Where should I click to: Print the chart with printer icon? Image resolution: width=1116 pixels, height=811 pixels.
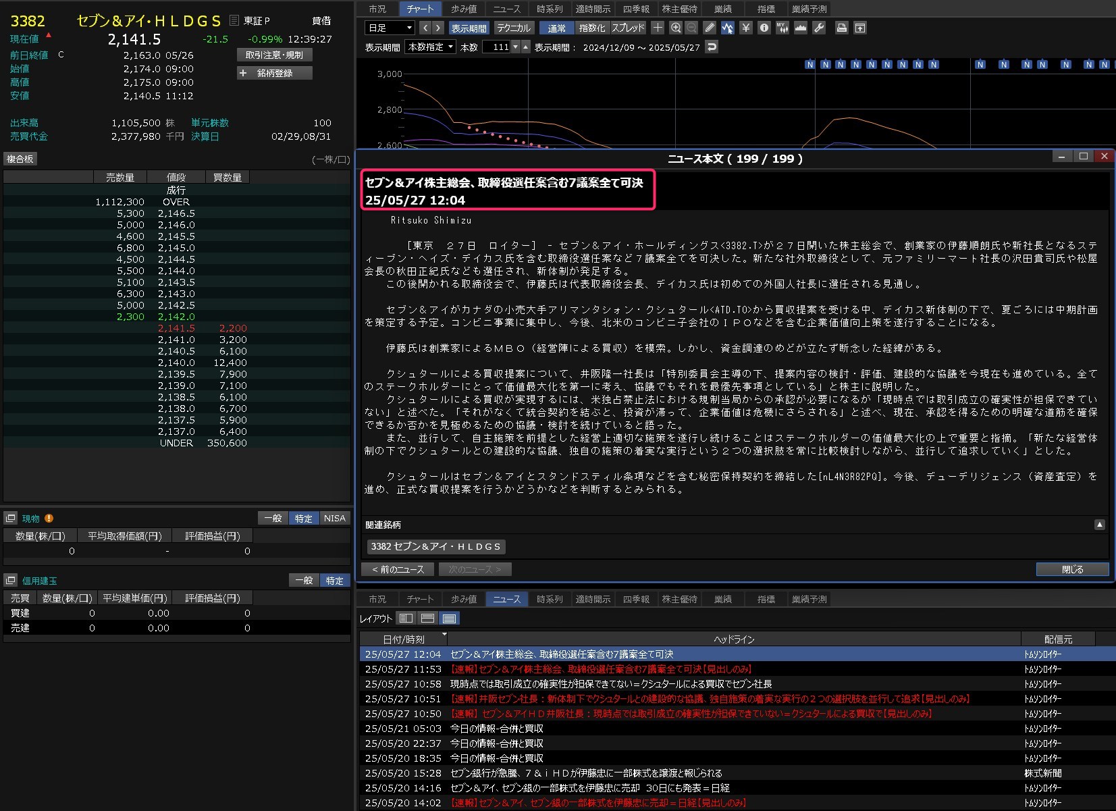coord(842,28)
